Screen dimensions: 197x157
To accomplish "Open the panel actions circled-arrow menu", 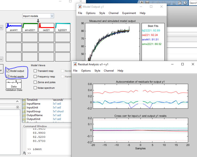I will click(17, 107).
